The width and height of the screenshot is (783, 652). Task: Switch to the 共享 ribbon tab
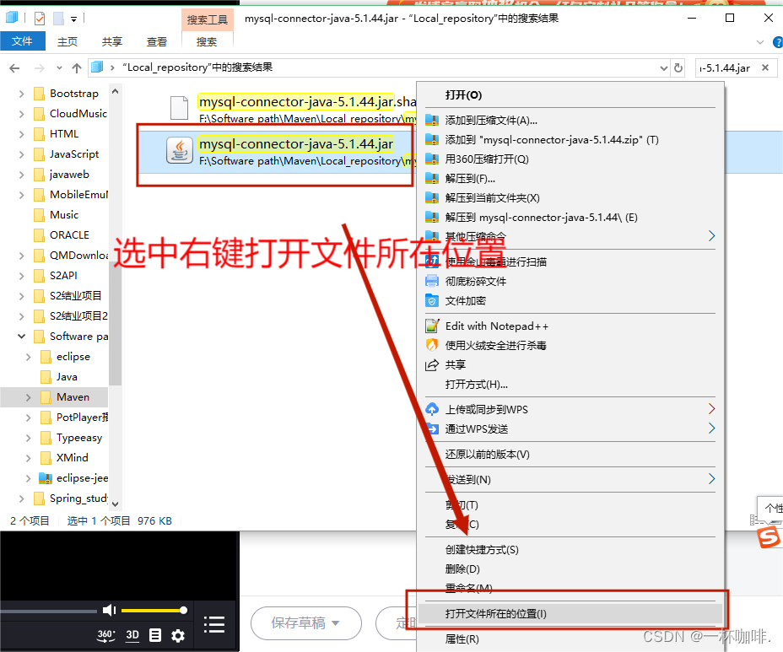pos(112,41)
